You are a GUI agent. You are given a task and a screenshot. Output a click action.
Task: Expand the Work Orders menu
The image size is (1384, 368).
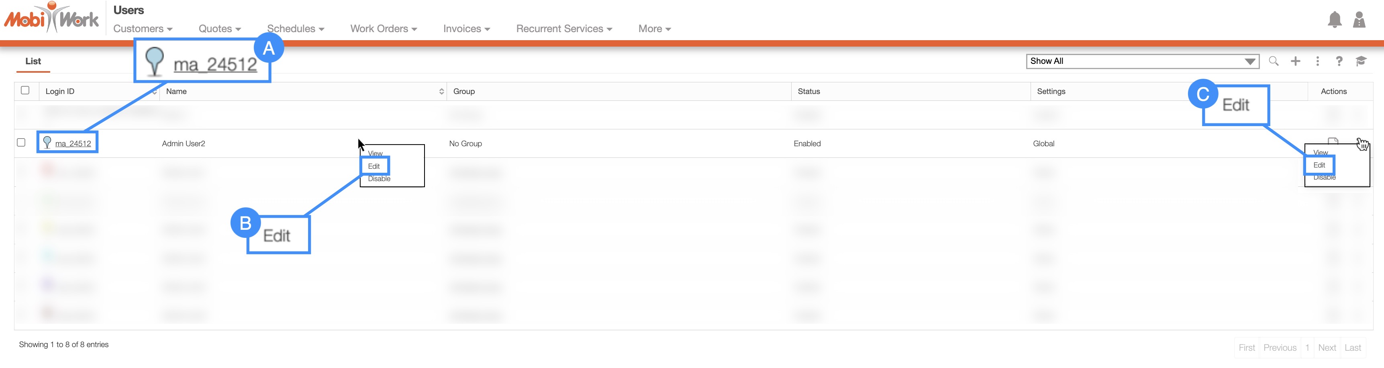[383, 29]
